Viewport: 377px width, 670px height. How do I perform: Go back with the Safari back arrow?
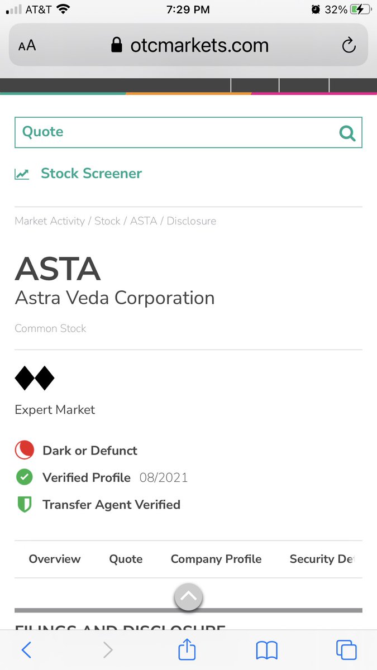pyautogui.click(x=26, y=649)
